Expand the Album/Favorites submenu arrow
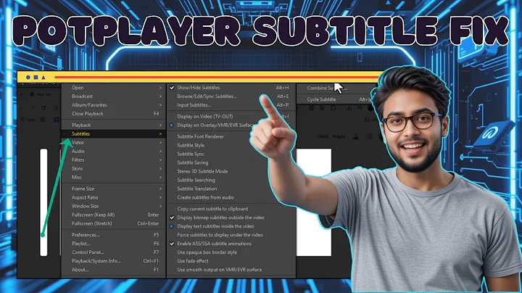Viewport: 522px width, 293px height. pyautogui.click(x=160, y=105)
